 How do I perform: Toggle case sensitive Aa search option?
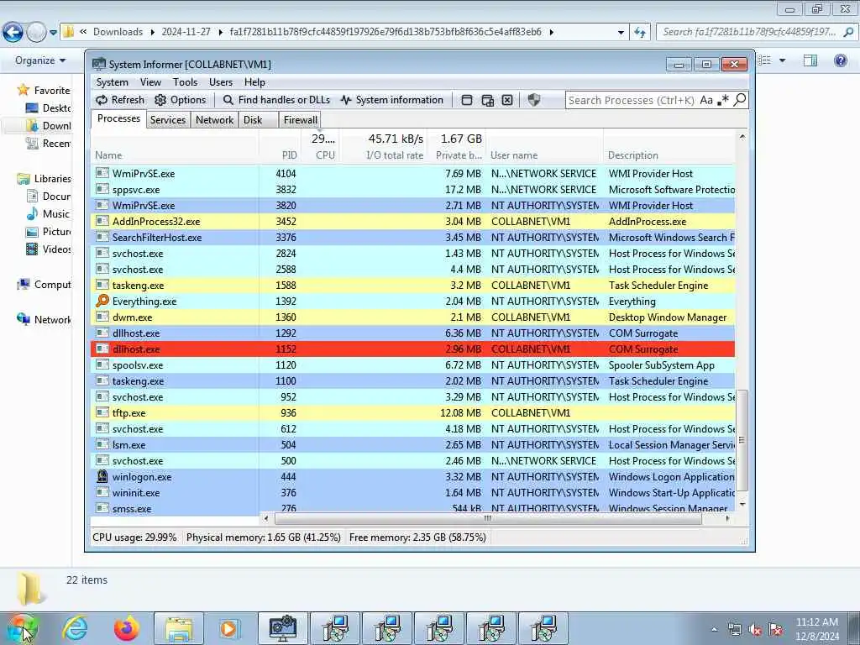(x=706, y=100)
